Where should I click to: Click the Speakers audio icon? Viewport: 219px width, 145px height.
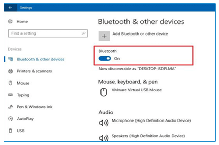click(x=104, y=138)
